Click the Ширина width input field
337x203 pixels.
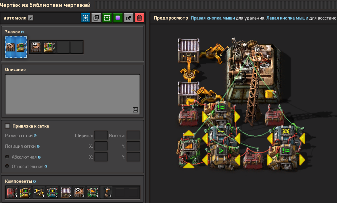[x=101, y=135]
